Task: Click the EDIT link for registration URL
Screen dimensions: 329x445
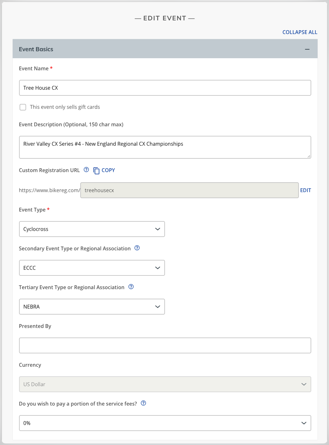Action: [x=306, y=190]
